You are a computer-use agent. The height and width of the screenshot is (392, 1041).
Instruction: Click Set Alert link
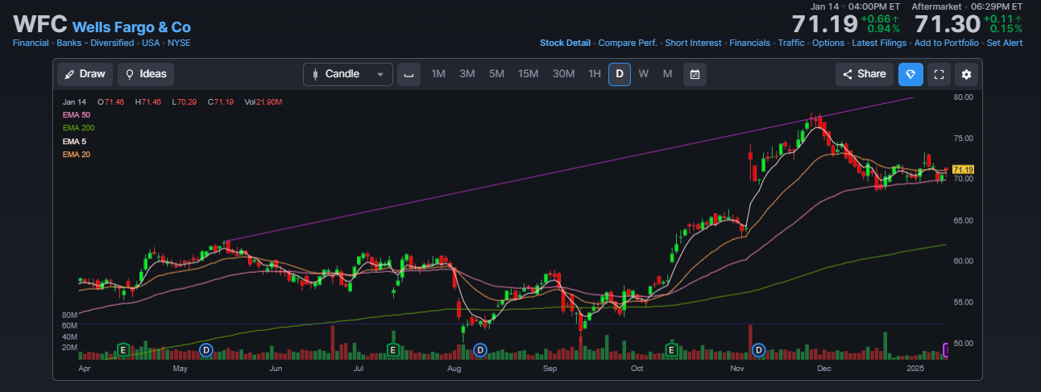pos(1005,43)
